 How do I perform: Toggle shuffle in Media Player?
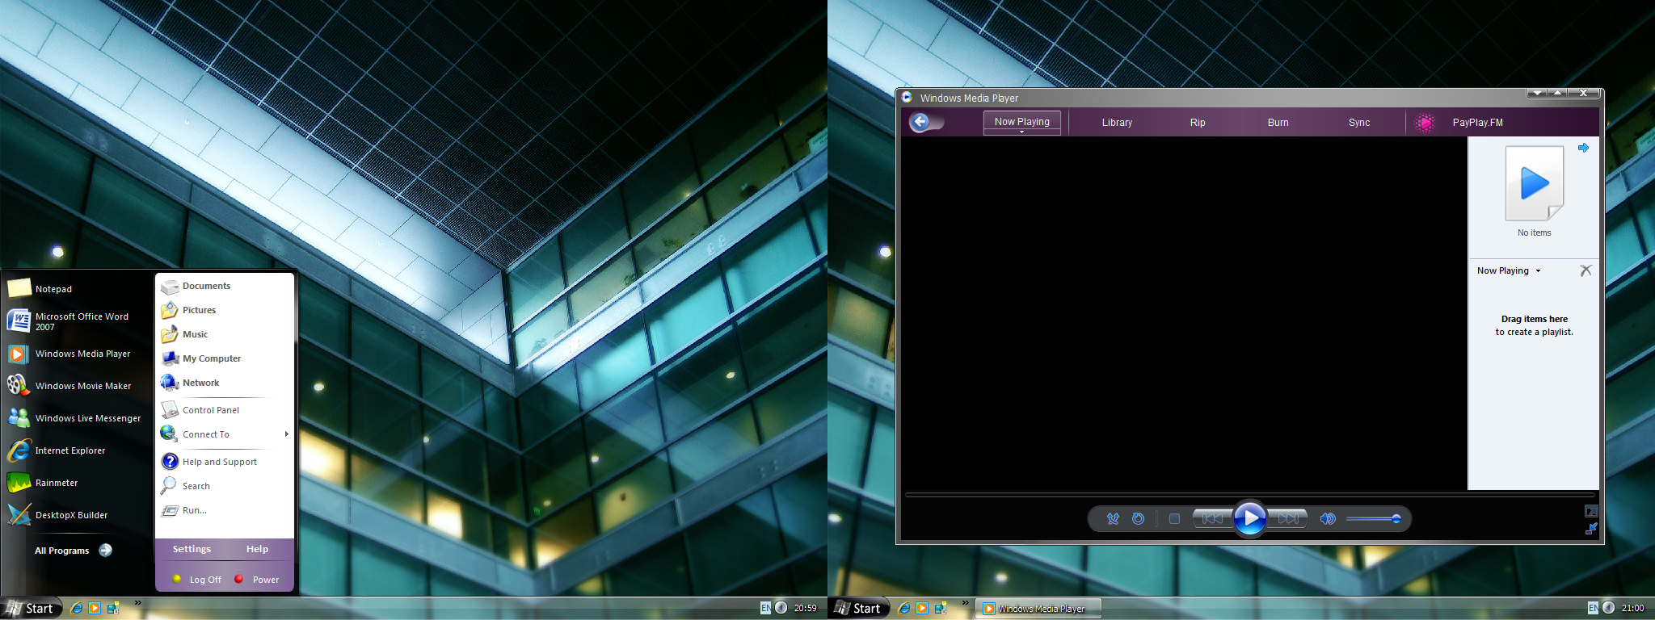coord(1113,518)
